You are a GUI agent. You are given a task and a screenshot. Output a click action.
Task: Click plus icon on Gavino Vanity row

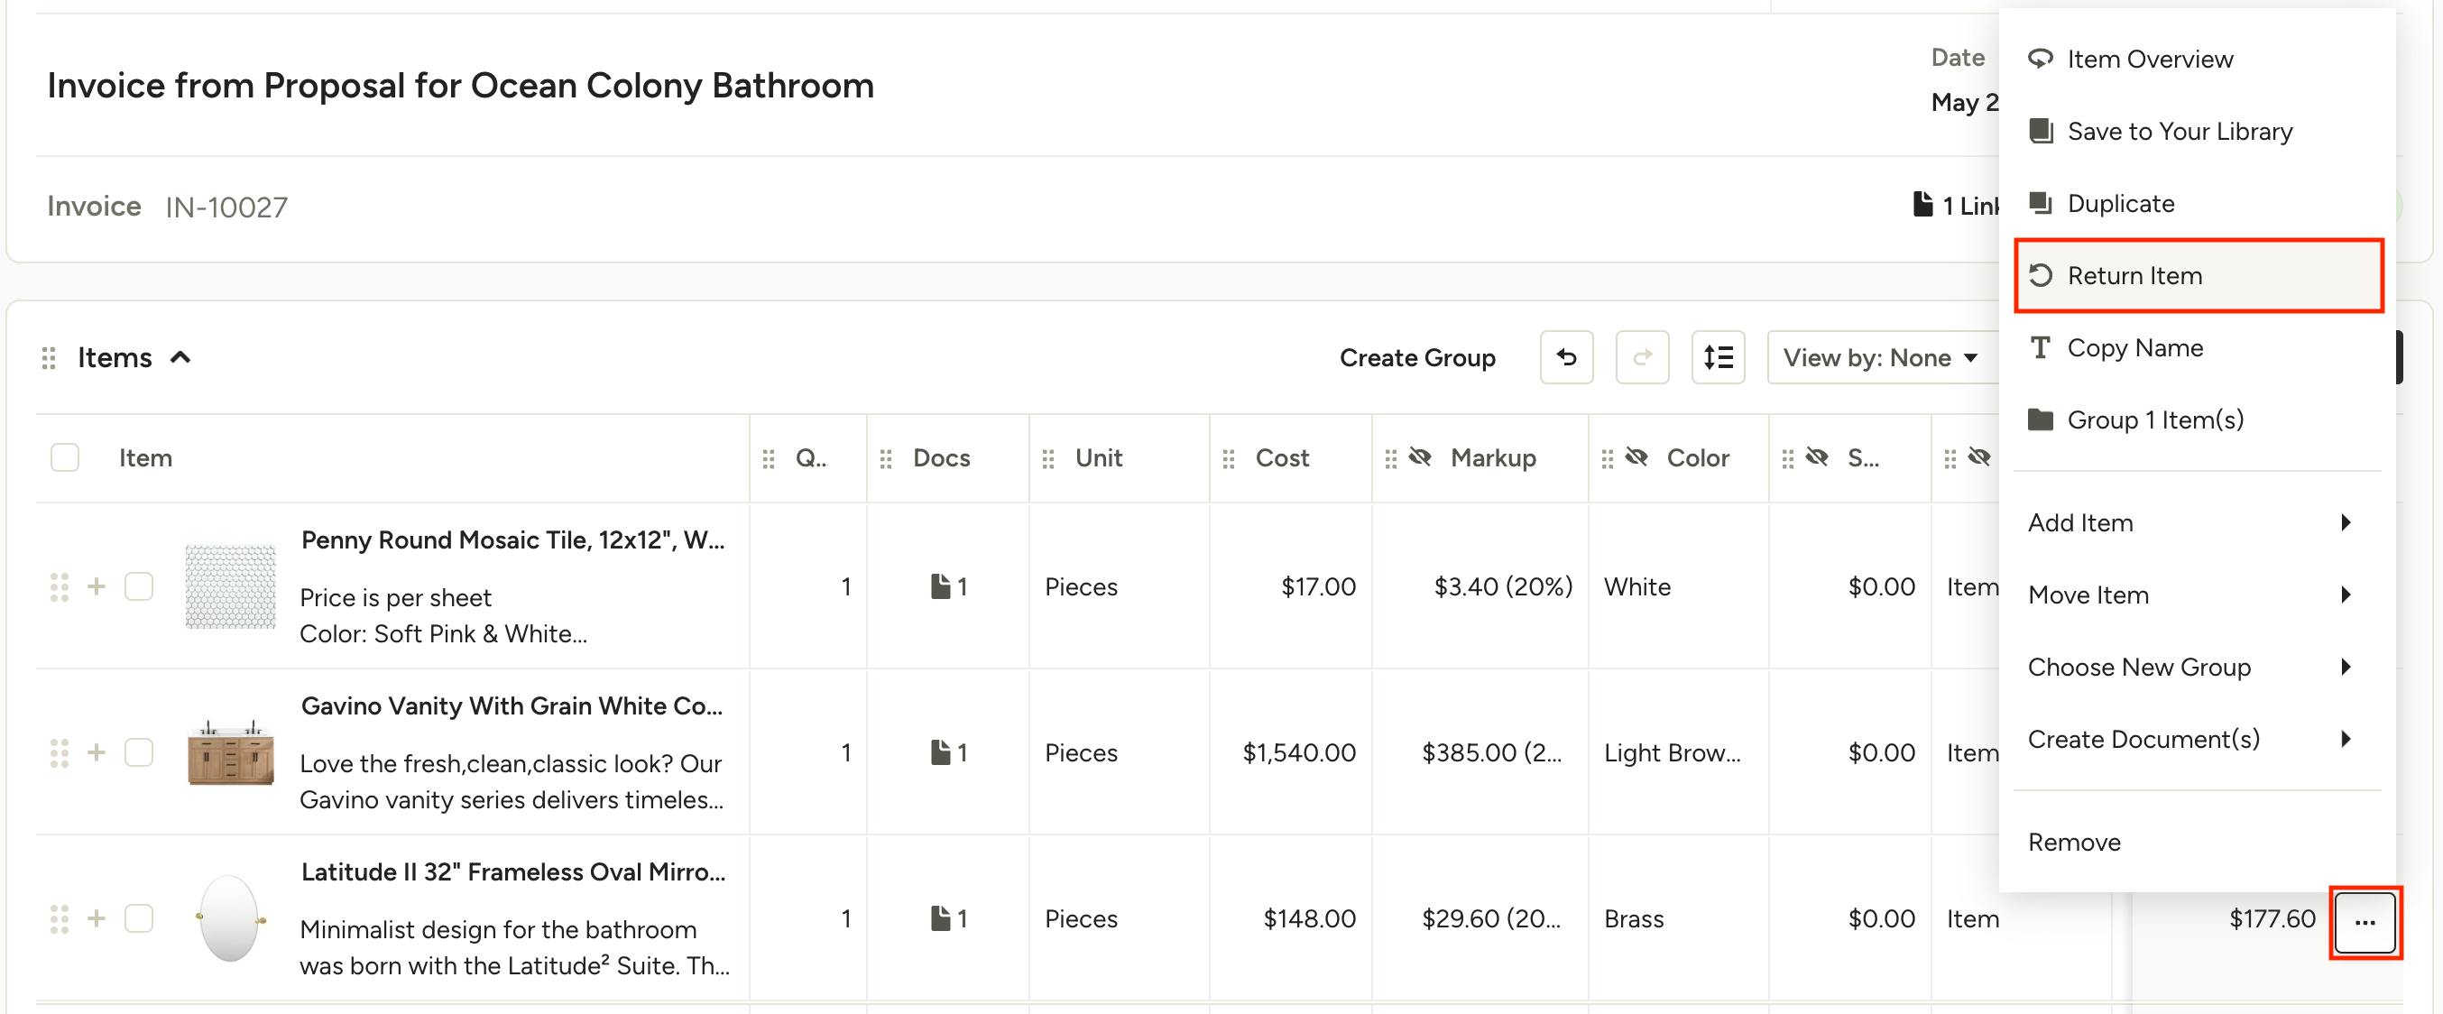[96, 752]
